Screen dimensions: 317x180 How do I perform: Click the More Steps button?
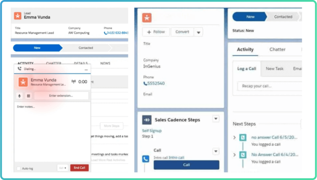(111, 126)
